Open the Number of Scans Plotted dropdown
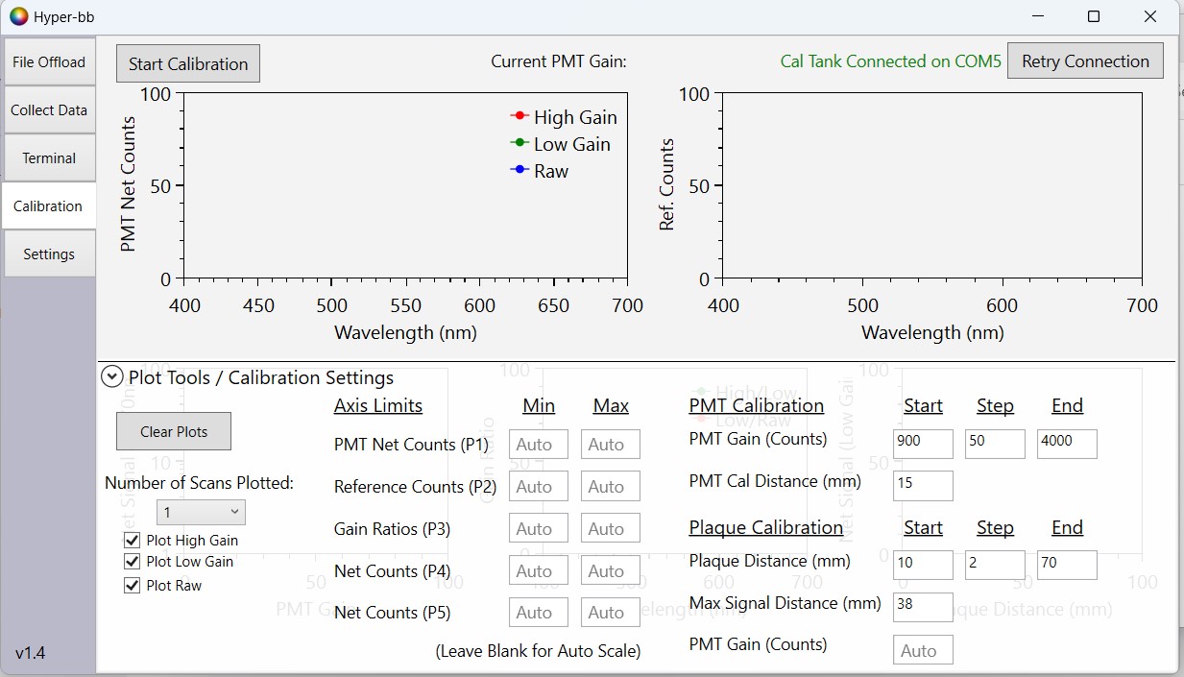 (x=201, y=513)
